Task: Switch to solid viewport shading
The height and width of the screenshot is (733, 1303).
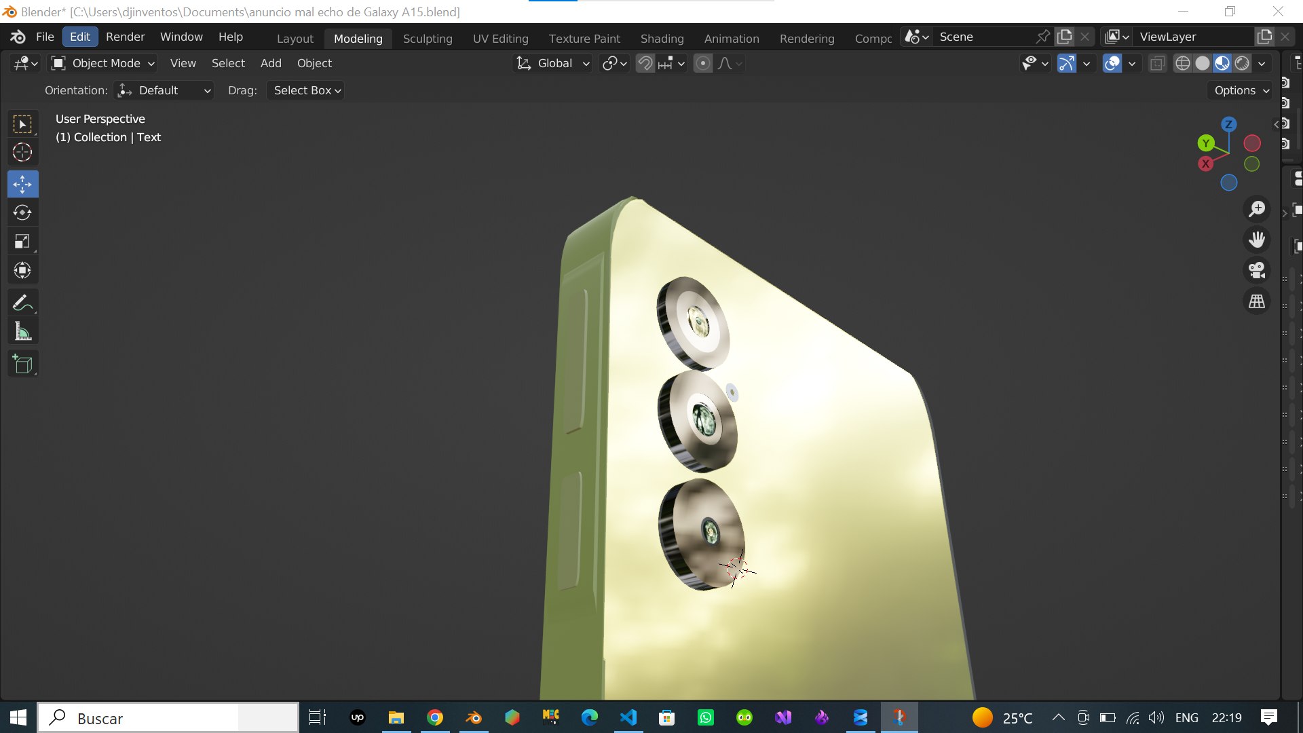Action: coord(1202,63)
